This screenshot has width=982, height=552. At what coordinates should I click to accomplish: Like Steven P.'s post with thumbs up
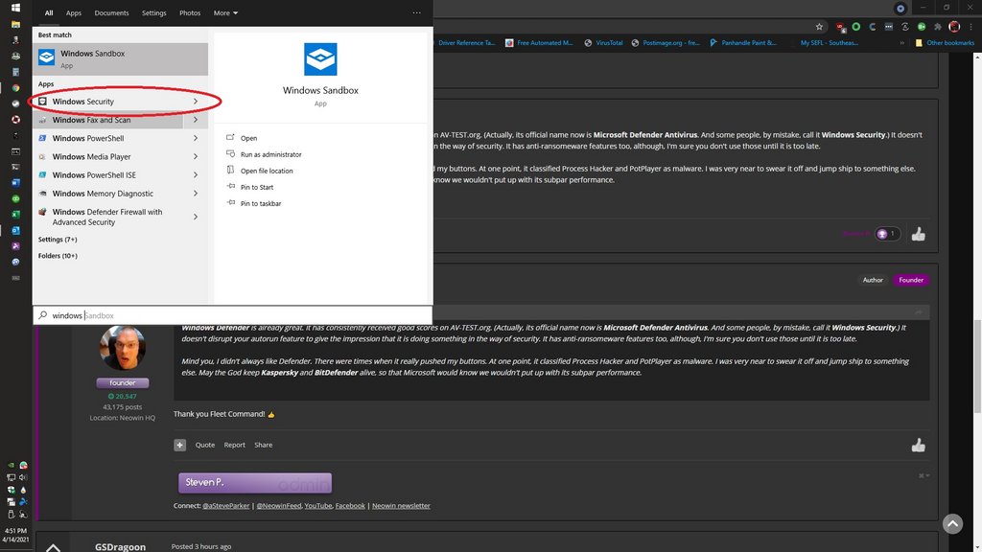point(918,445)
